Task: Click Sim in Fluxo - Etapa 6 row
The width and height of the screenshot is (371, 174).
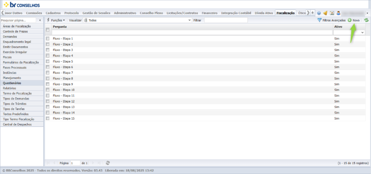Action: point(337,67)
